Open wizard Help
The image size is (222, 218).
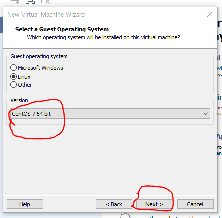[x=25, y=204]
